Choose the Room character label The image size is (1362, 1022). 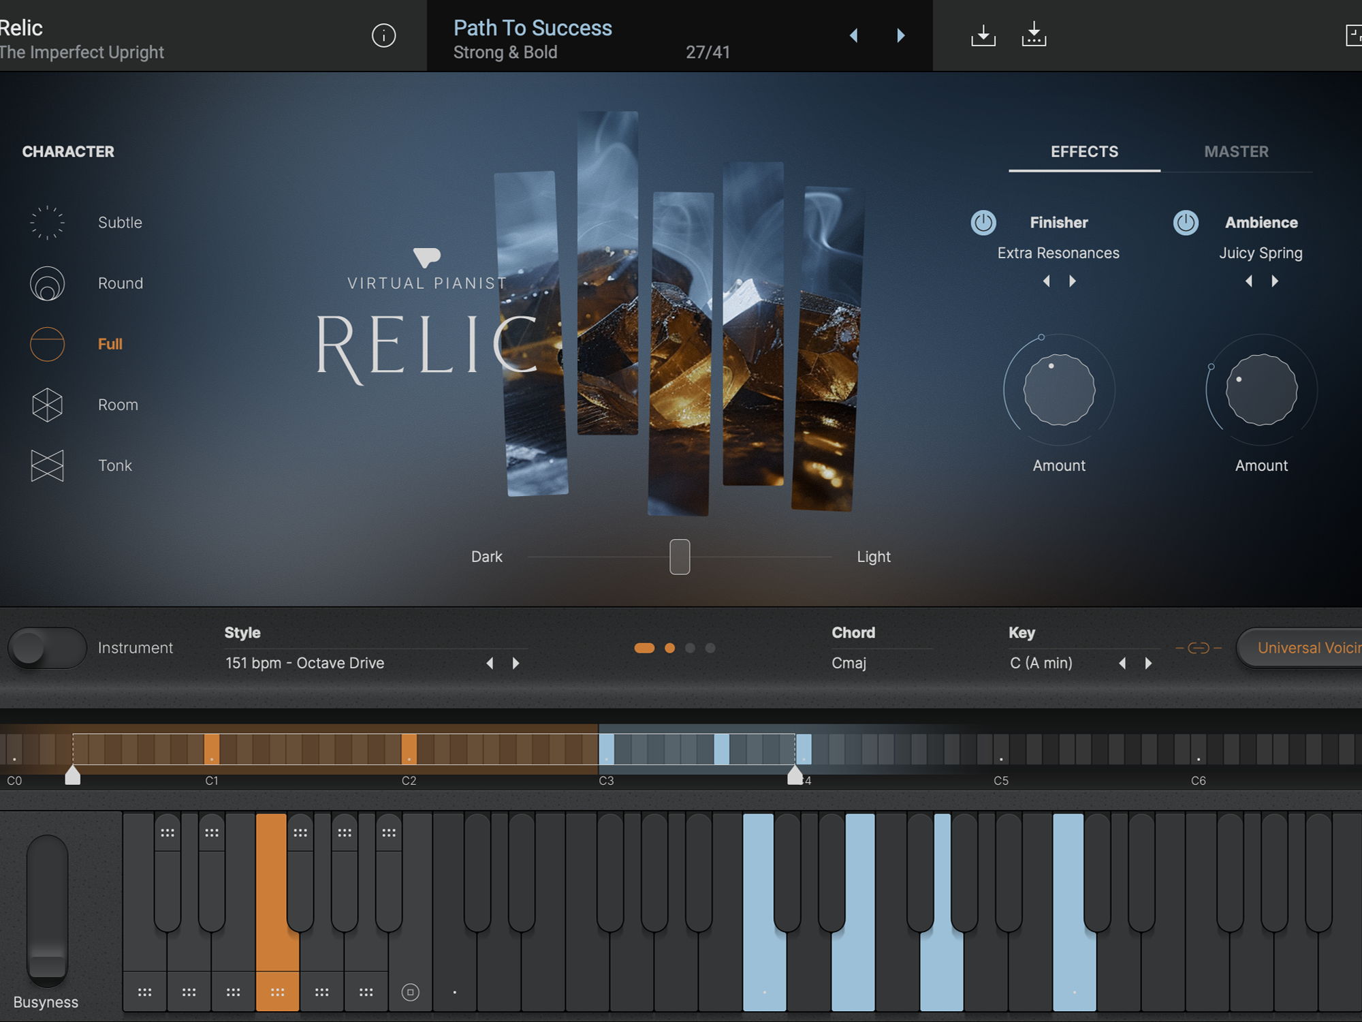118,405
